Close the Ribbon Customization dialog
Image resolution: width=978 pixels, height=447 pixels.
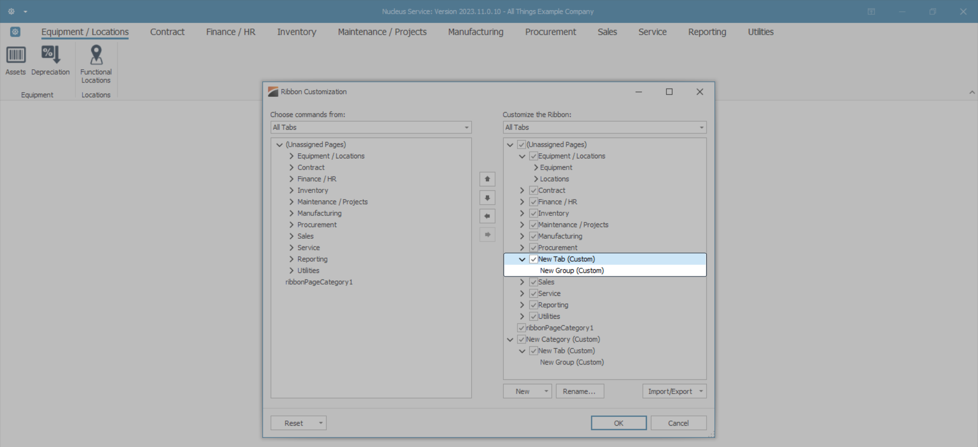pos(700,92)
